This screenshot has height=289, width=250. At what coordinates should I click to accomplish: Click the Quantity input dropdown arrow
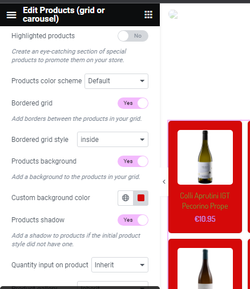(x=142, y=265)
